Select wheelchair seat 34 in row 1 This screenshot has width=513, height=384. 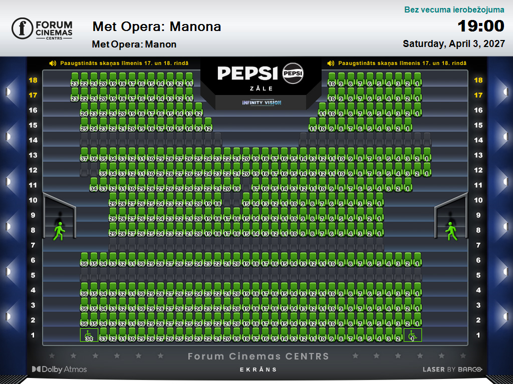pyautogui.click(x=89, y=335)
